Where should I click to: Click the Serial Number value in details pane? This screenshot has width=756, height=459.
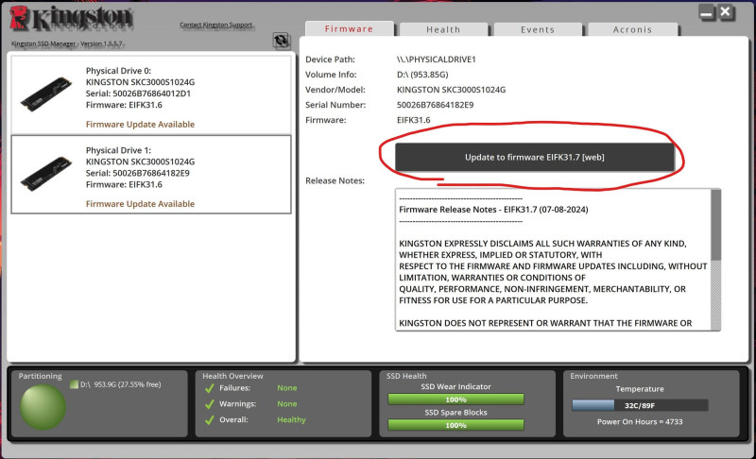[436, 105]
